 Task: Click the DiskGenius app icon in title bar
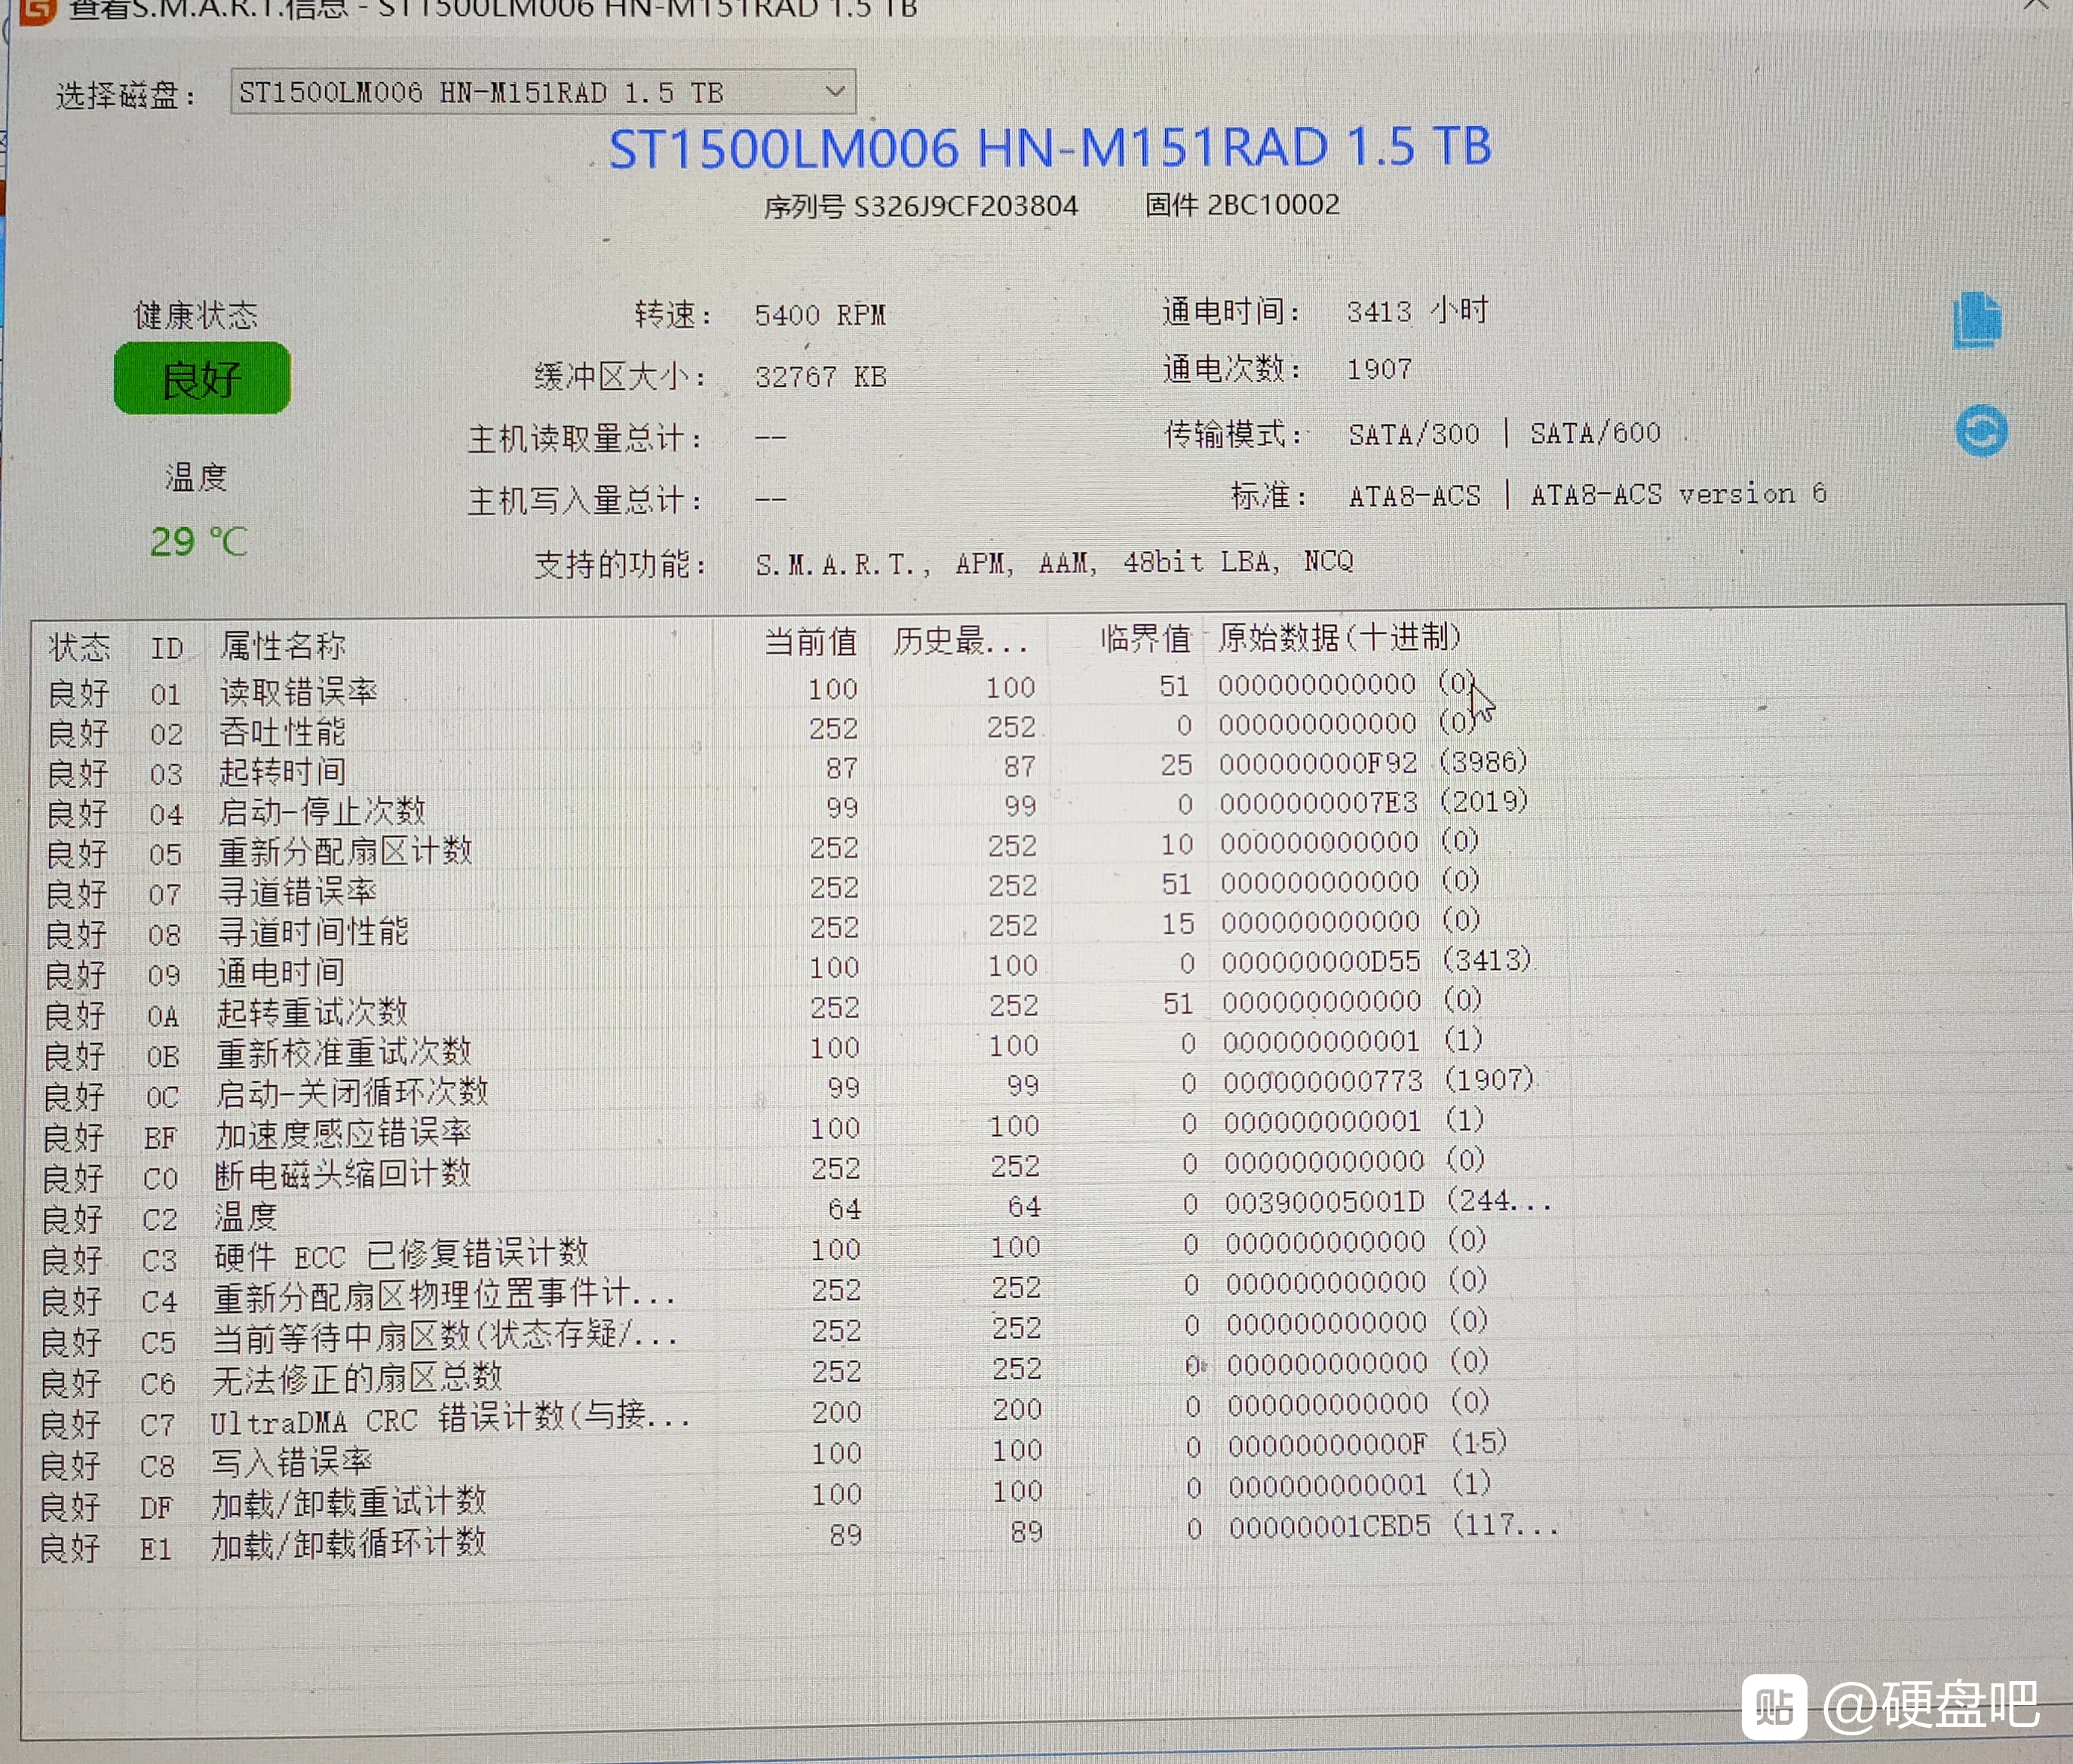(37, 10)
